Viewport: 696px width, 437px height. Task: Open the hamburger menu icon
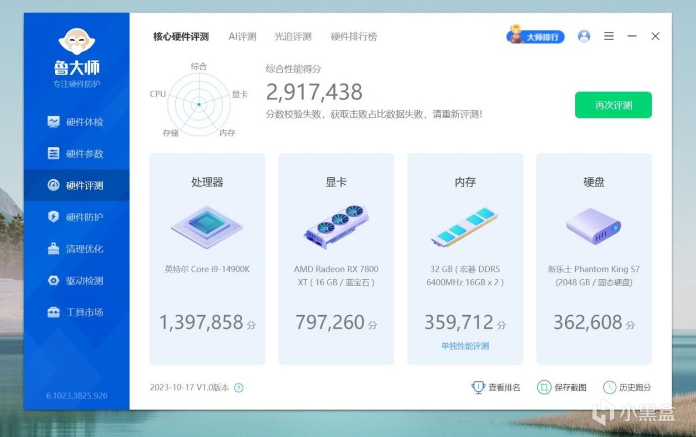click(x=609, y=36)
